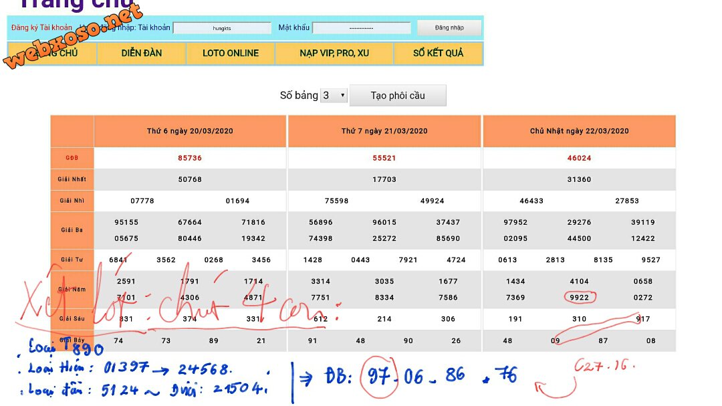
Task: Click the Đăng nhập button
Action: 449,27
